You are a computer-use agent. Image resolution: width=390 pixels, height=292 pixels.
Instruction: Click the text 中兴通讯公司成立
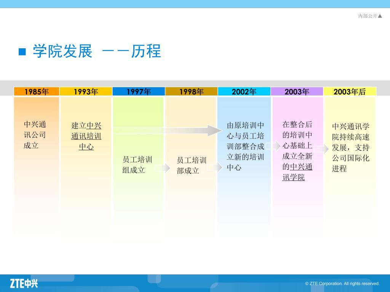coord(35,135)
